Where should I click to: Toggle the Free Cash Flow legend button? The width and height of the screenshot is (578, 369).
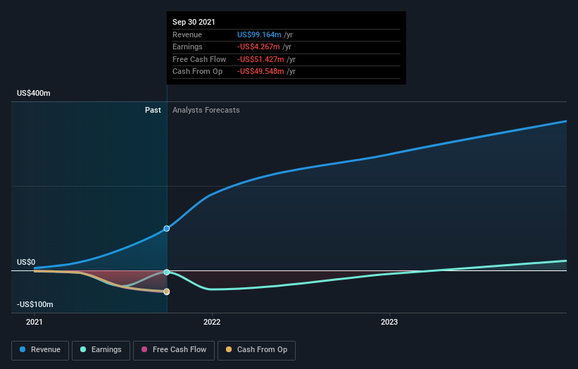pyautogui.click(x=174, y=350)
